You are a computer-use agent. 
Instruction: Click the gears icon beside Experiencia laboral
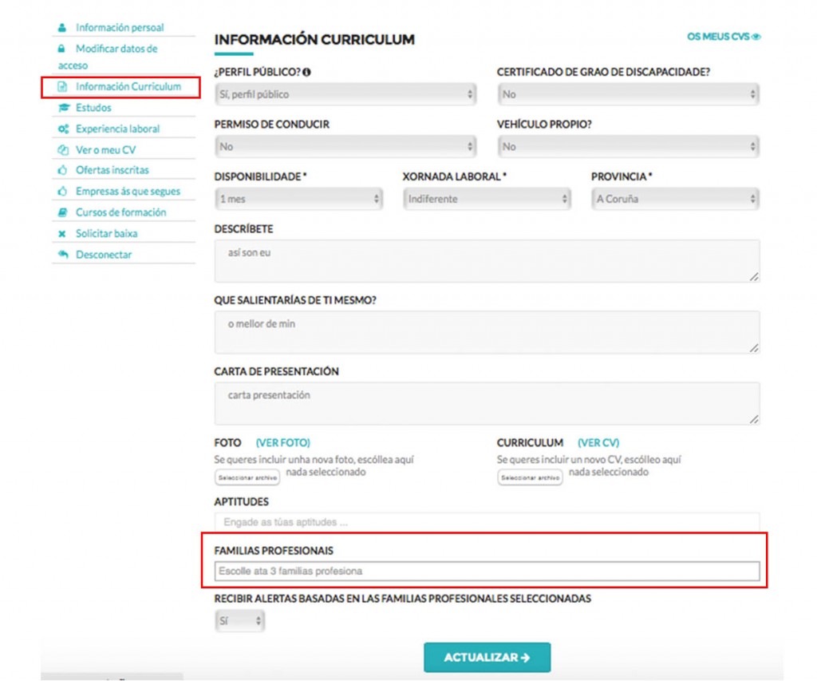[64, 129]
